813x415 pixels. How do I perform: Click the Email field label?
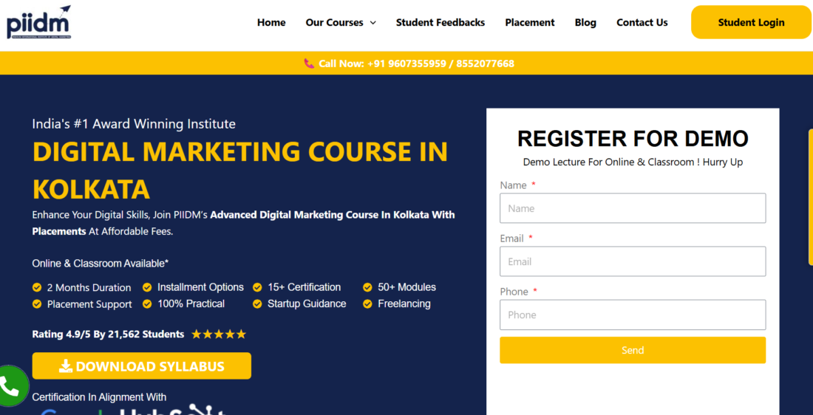tap(511, 239)
